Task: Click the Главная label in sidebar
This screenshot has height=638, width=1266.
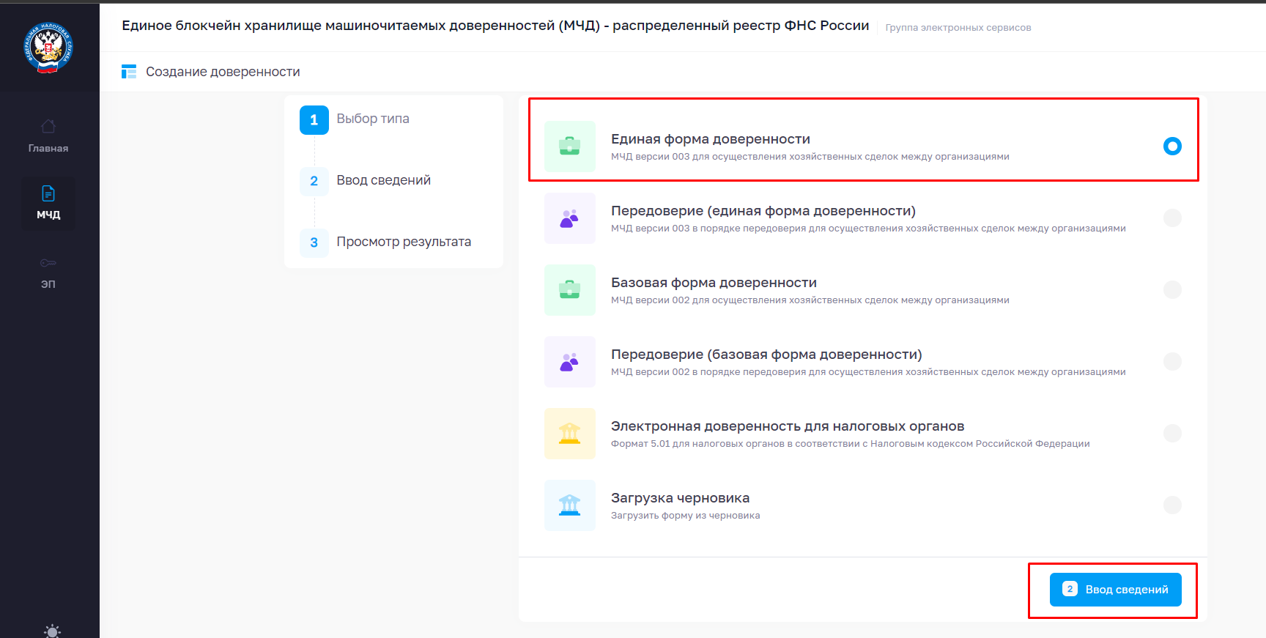Action: click(48, 148)
